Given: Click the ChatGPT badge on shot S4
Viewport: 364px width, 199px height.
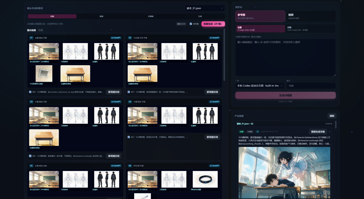Looking at the screenshot, I should click(x=214, y=102).
